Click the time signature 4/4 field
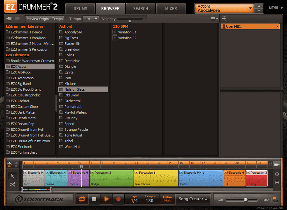287x210 pixels. point(134,199)
